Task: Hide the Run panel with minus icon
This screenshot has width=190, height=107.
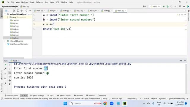Action: (x=185, y=61)
